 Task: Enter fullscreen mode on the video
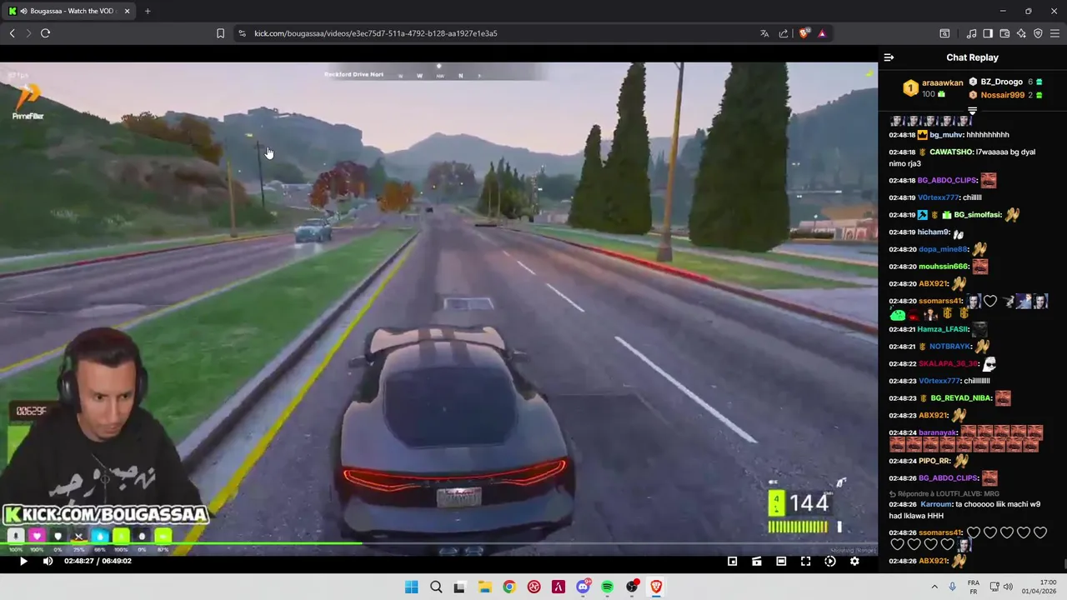tap(805, 562)
